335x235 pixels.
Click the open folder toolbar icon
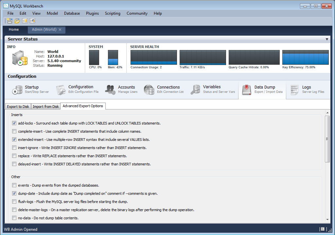click(x=17, y=21)
